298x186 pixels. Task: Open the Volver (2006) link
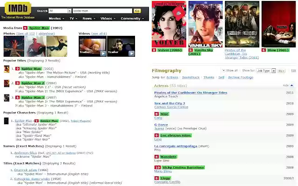click(x=169, y=50)
